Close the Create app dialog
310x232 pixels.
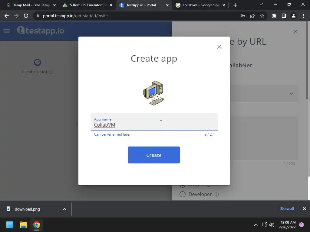coord(219,47)
